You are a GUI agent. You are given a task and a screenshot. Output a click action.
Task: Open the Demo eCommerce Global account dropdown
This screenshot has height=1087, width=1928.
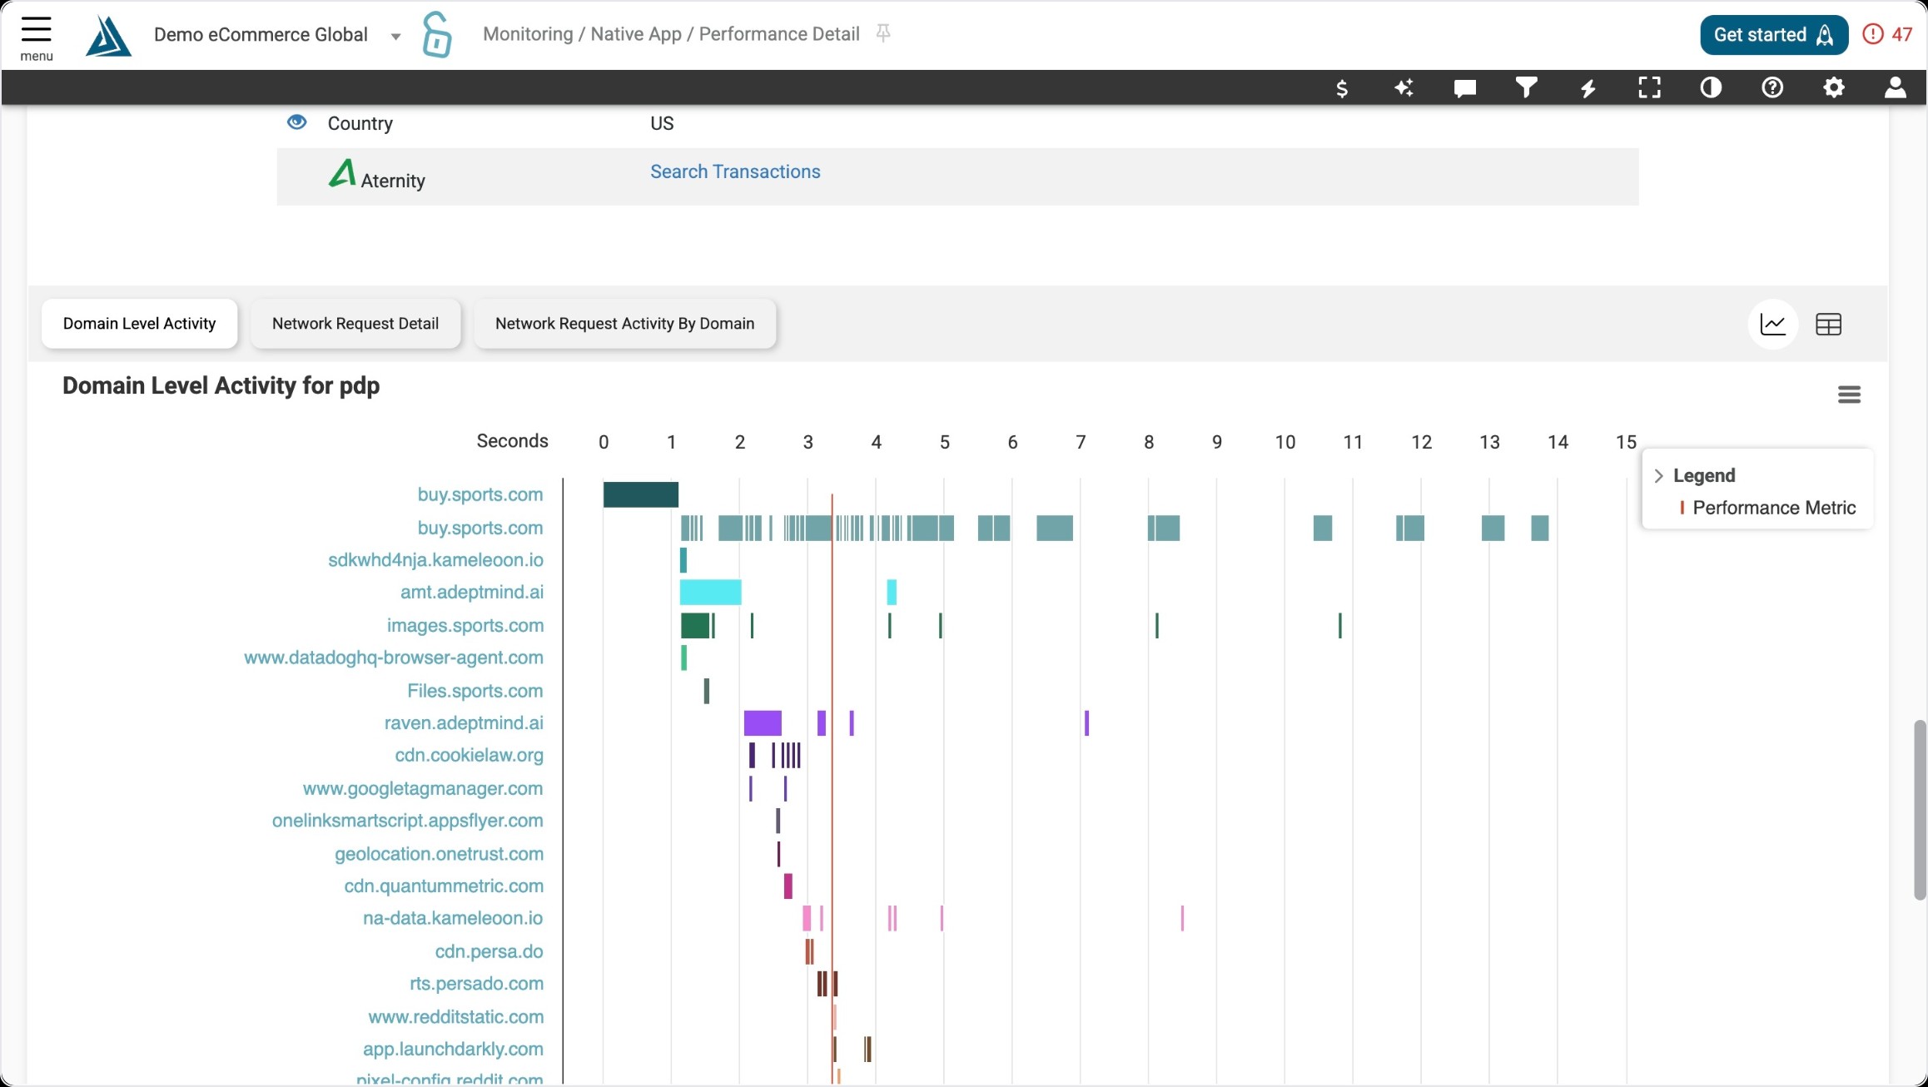point(277,35)
